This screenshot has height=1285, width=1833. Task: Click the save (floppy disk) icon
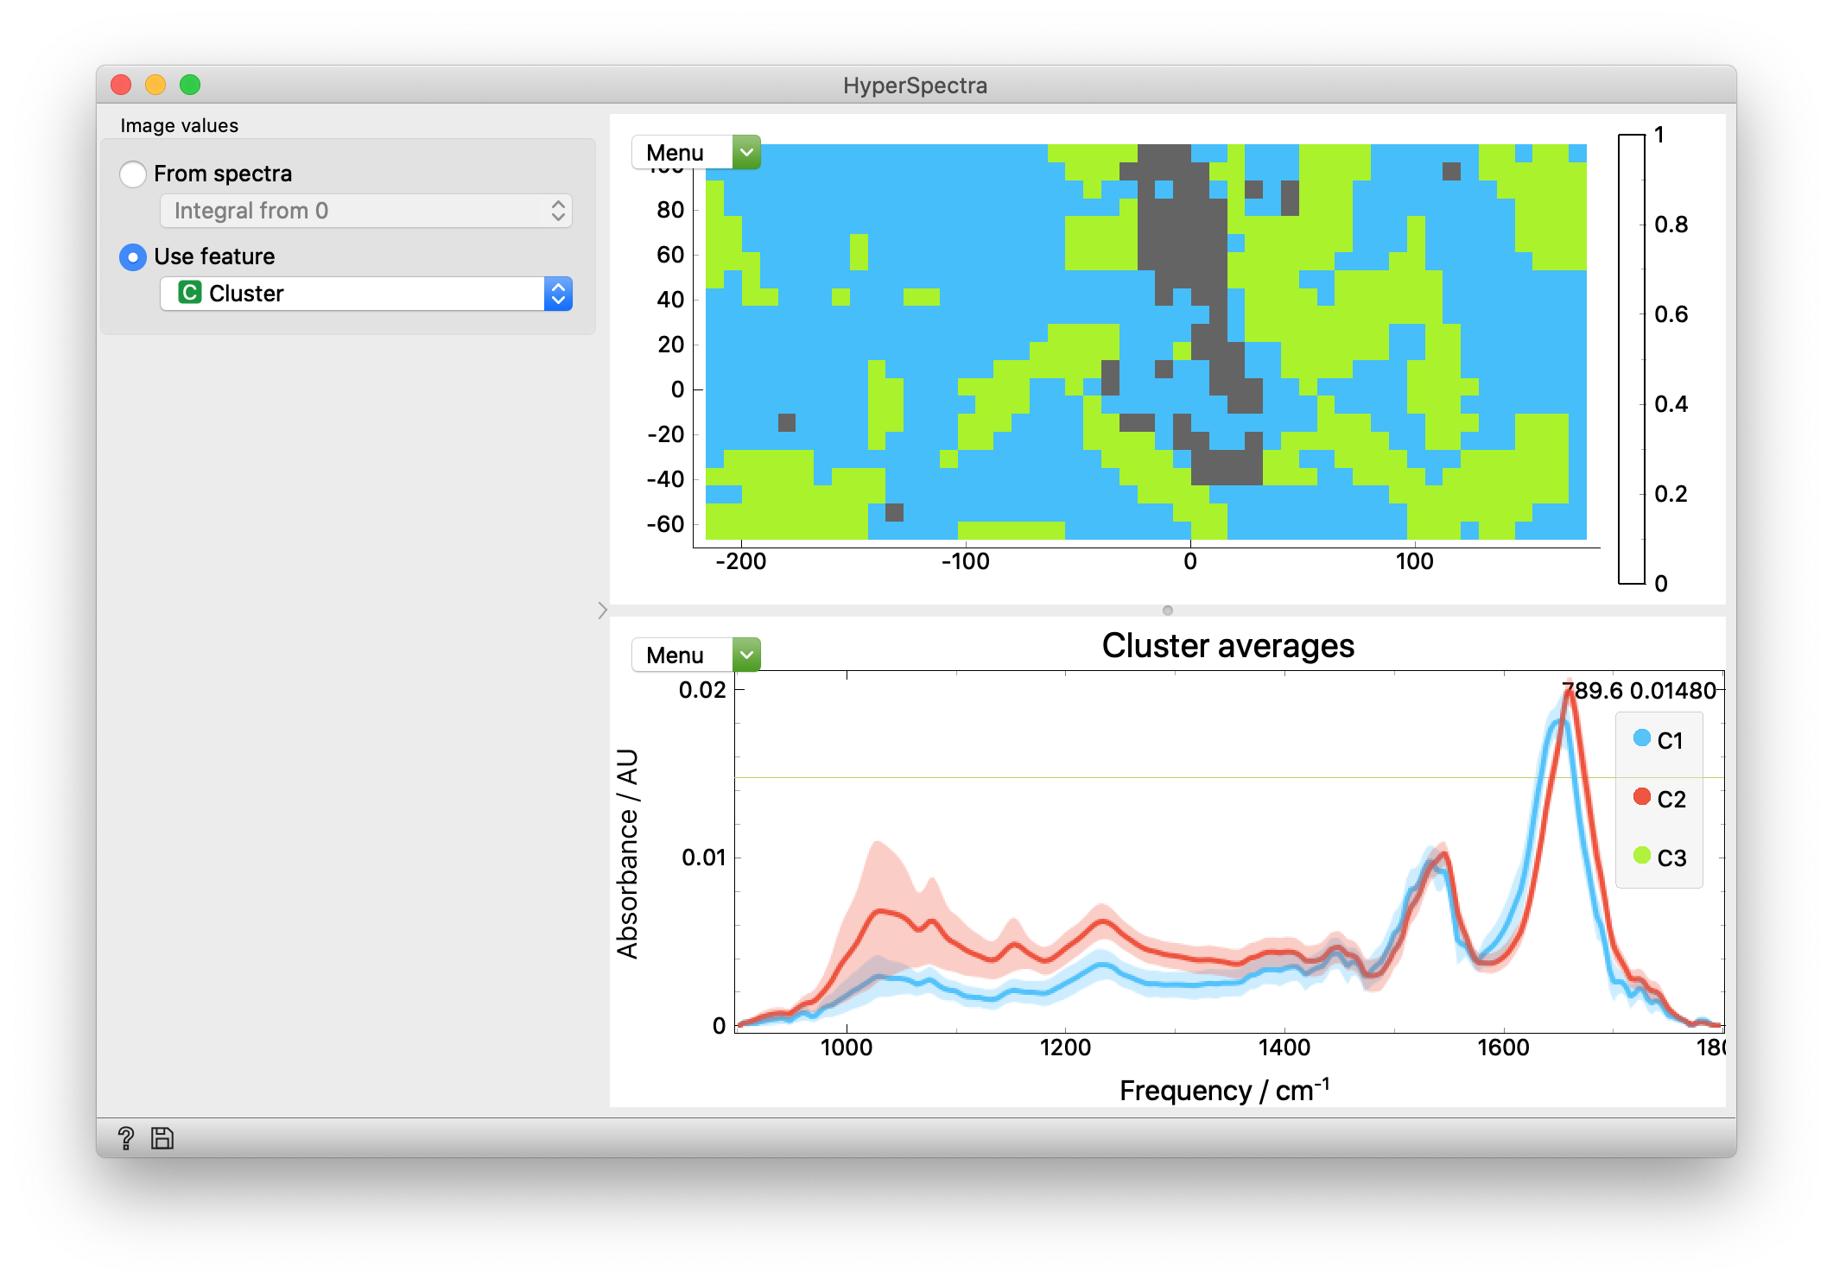point(162,1138)
